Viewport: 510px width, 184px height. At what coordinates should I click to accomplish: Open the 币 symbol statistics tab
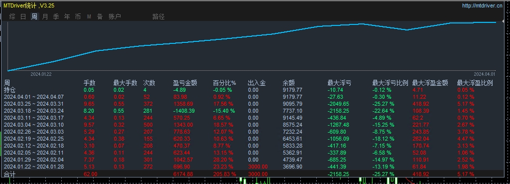click(x=78, y=16)
